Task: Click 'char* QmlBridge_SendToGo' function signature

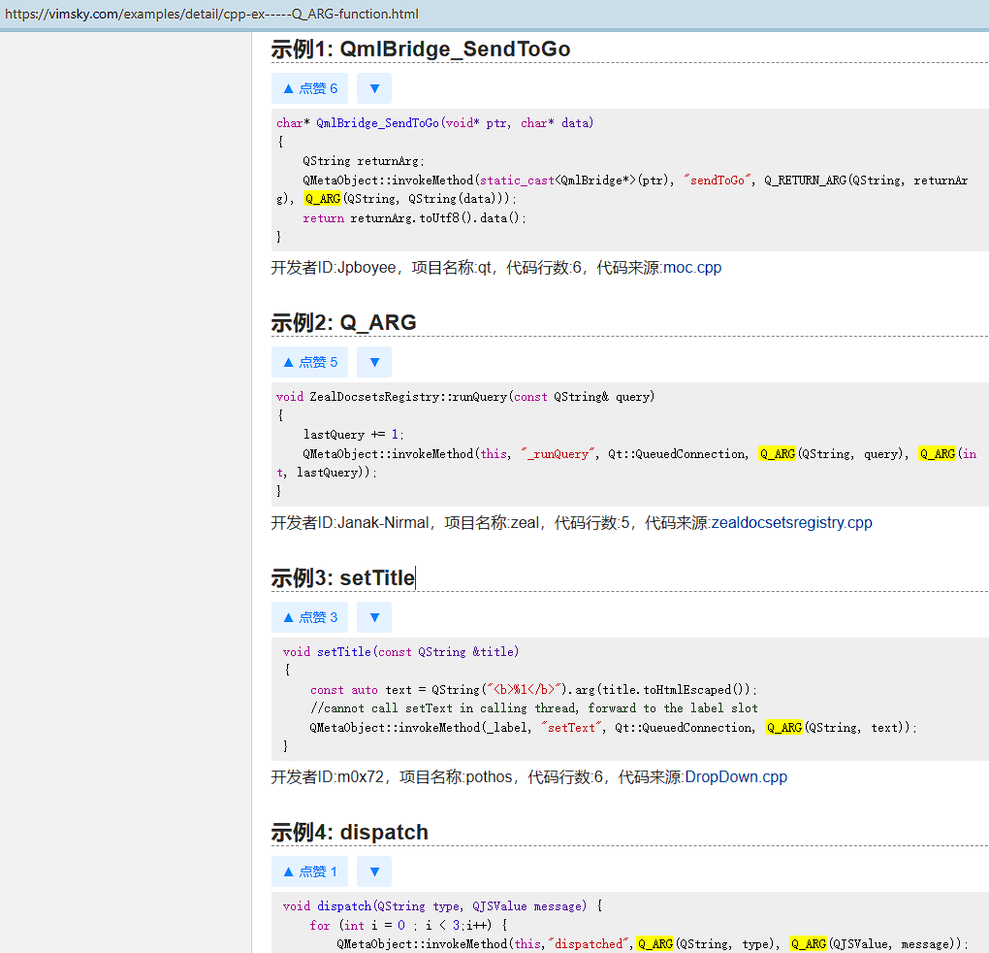Action: coord(434,123)
